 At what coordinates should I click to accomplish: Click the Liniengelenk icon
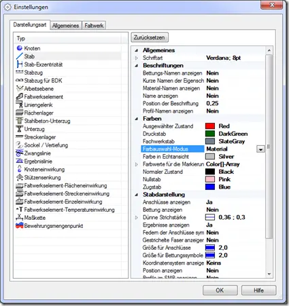20,104
